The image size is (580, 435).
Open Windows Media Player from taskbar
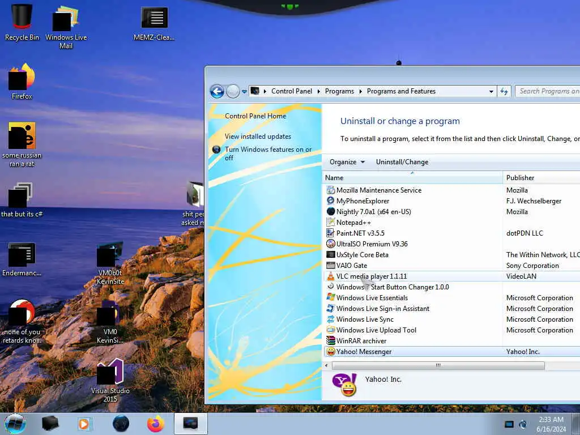pyautogui.click(x=84, y=424)
